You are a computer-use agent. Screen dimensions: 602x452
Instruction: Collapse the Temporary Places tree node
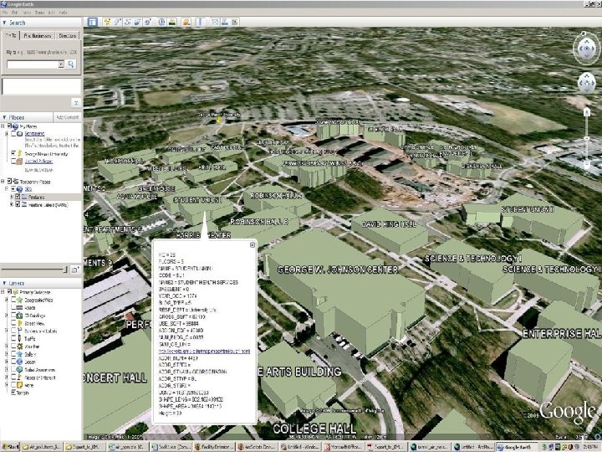[x=3, y=181]
